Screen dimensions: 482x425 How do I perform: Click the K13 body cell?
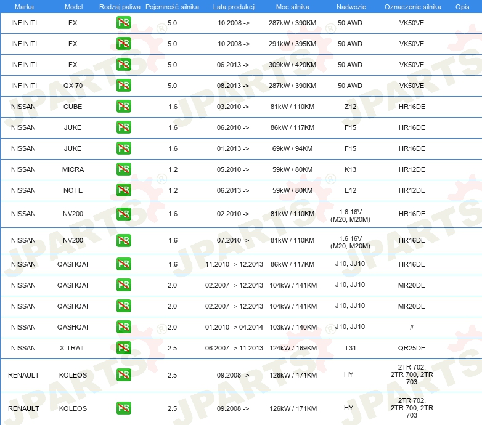[350, 169]
